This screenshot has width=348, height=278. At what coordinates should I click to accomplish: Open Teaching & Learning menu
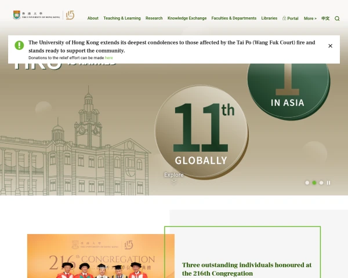122,18
